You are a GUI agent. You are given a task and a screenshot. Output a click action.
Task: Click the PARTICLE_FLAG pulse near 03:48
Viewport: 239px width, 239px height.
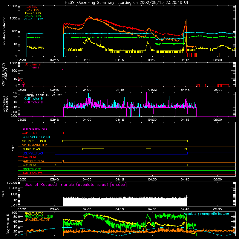pos(63,161)
